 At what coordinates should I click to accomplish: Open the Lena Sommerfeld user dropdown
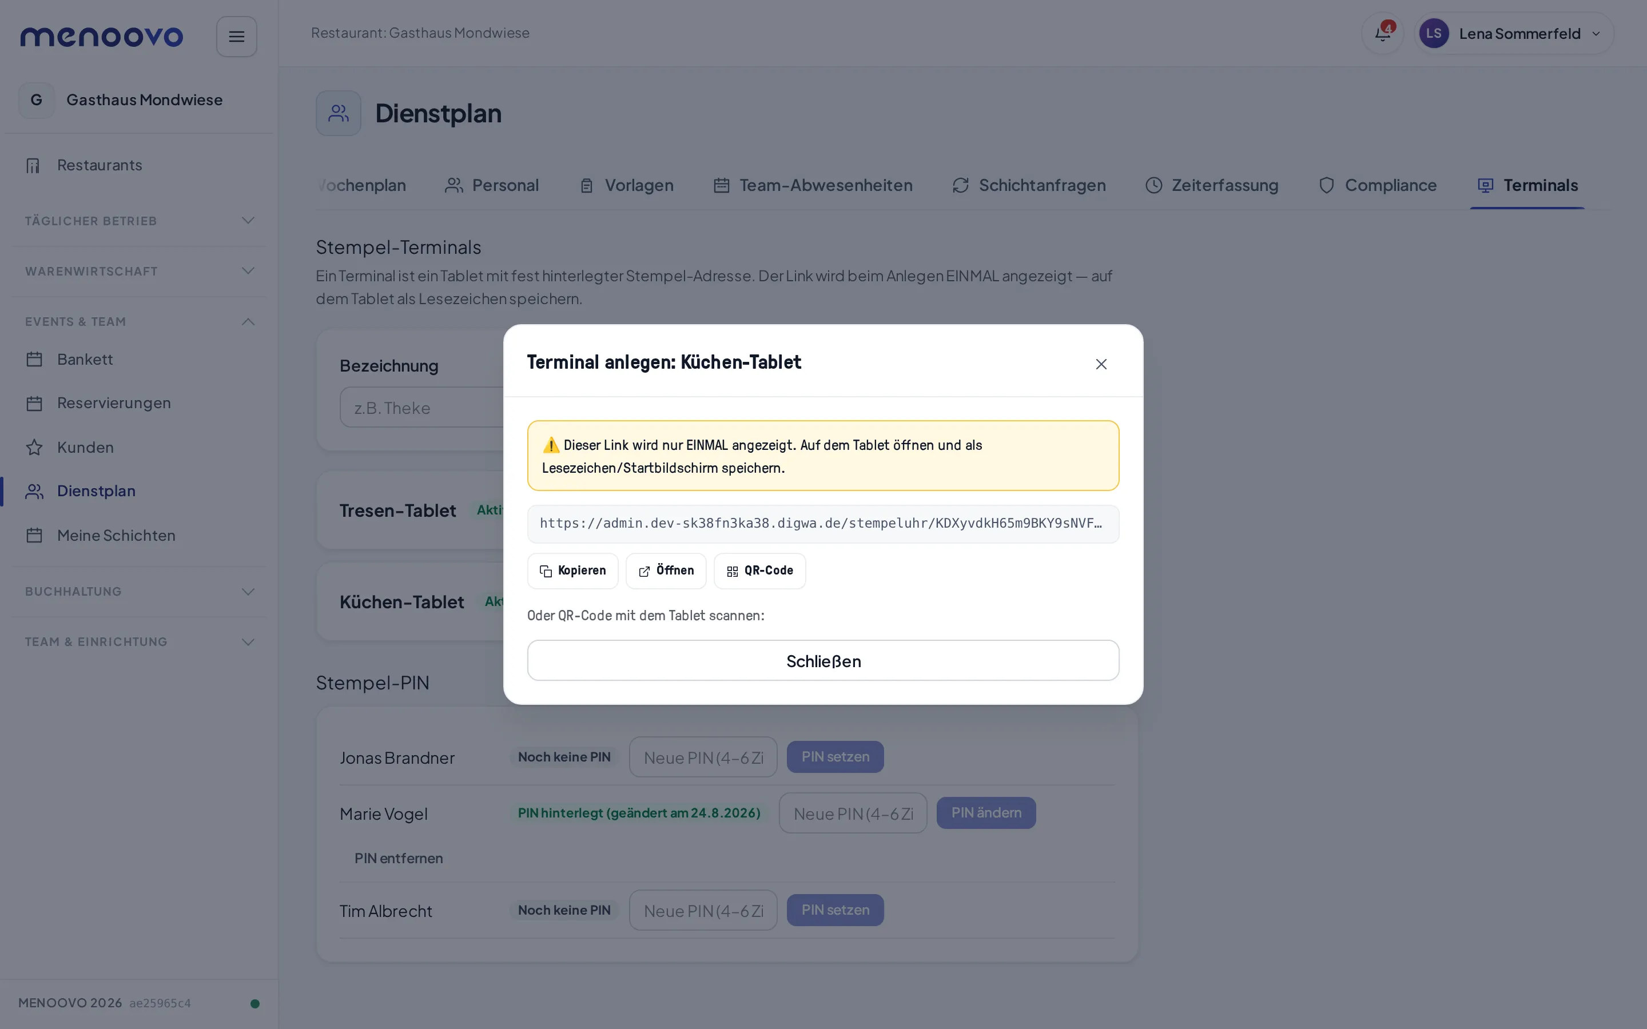(x=1514, y=33)
